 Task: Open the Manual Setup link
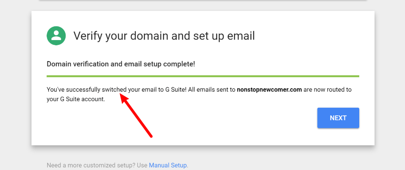point(168,165)
